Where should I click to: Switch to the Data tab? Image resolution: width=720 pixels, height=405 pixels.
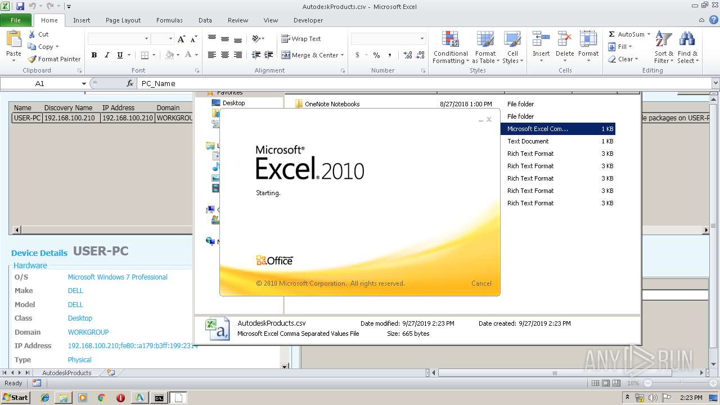click(x=205, y=20)
